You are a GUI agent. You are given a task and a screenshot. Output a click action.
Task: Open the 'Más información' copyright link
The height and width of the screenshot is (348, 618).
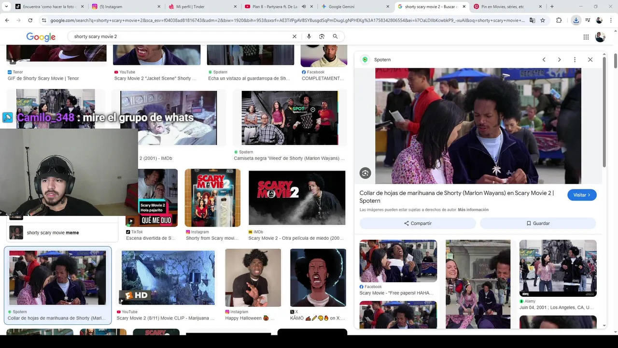point(473,210)
